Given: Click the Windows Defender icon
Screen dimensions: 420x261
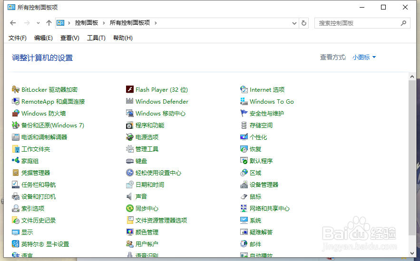Looking at the screenshot, I should [130, 101].
